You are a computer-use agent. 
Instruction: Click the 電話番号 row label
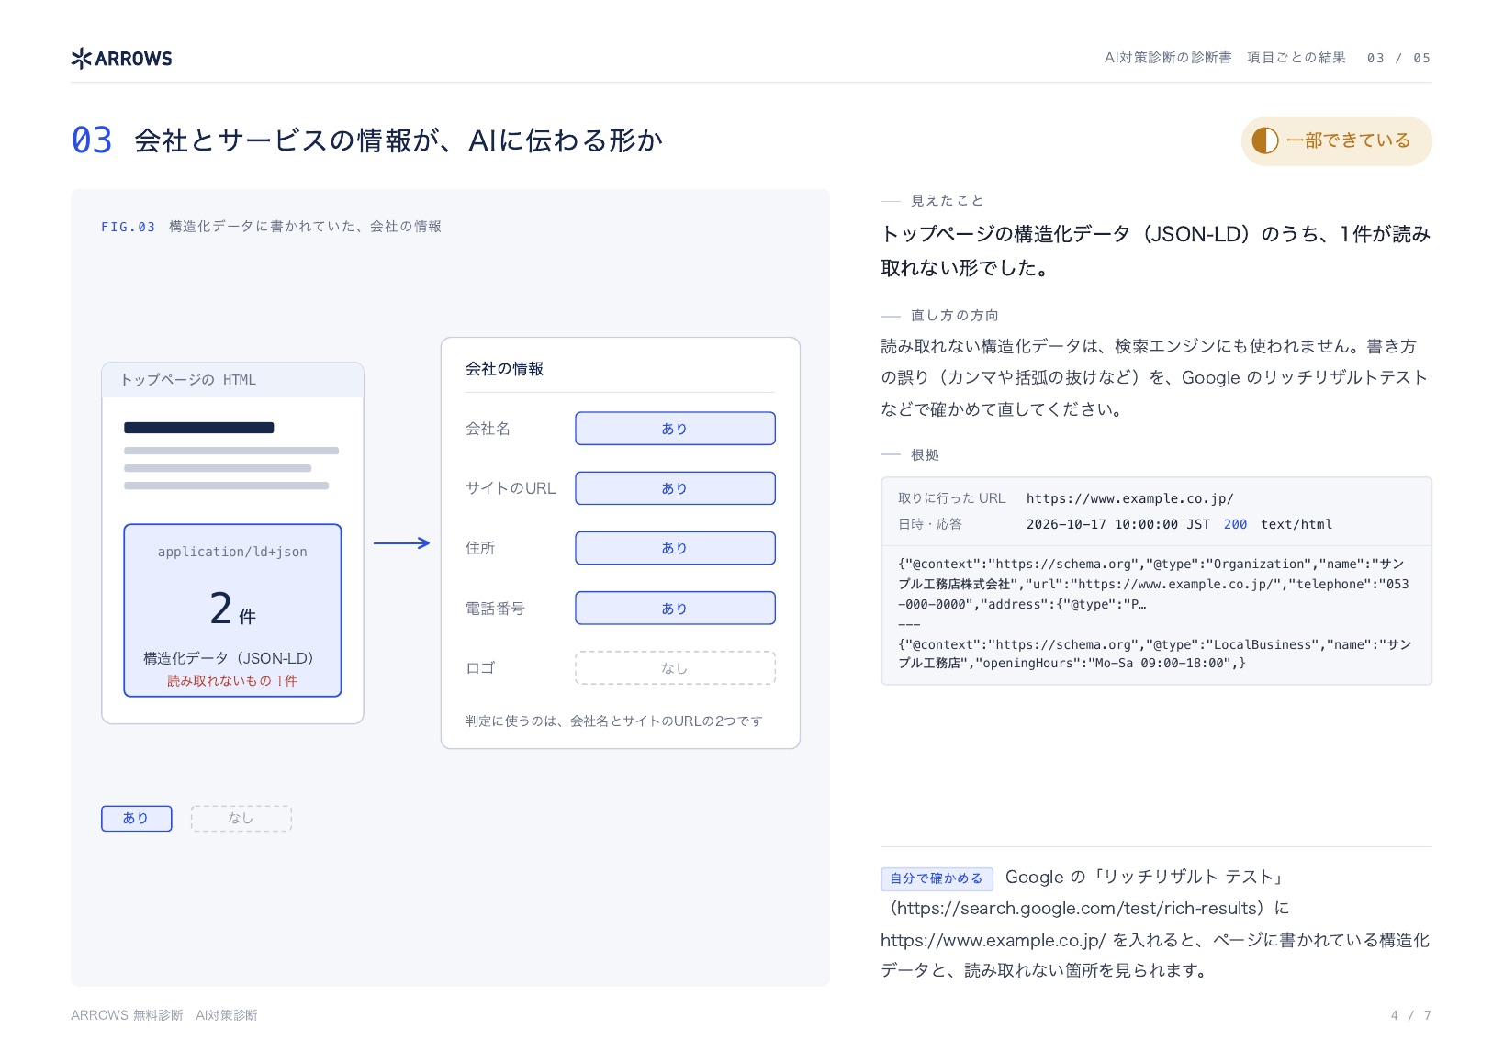[x=495, y=609]
